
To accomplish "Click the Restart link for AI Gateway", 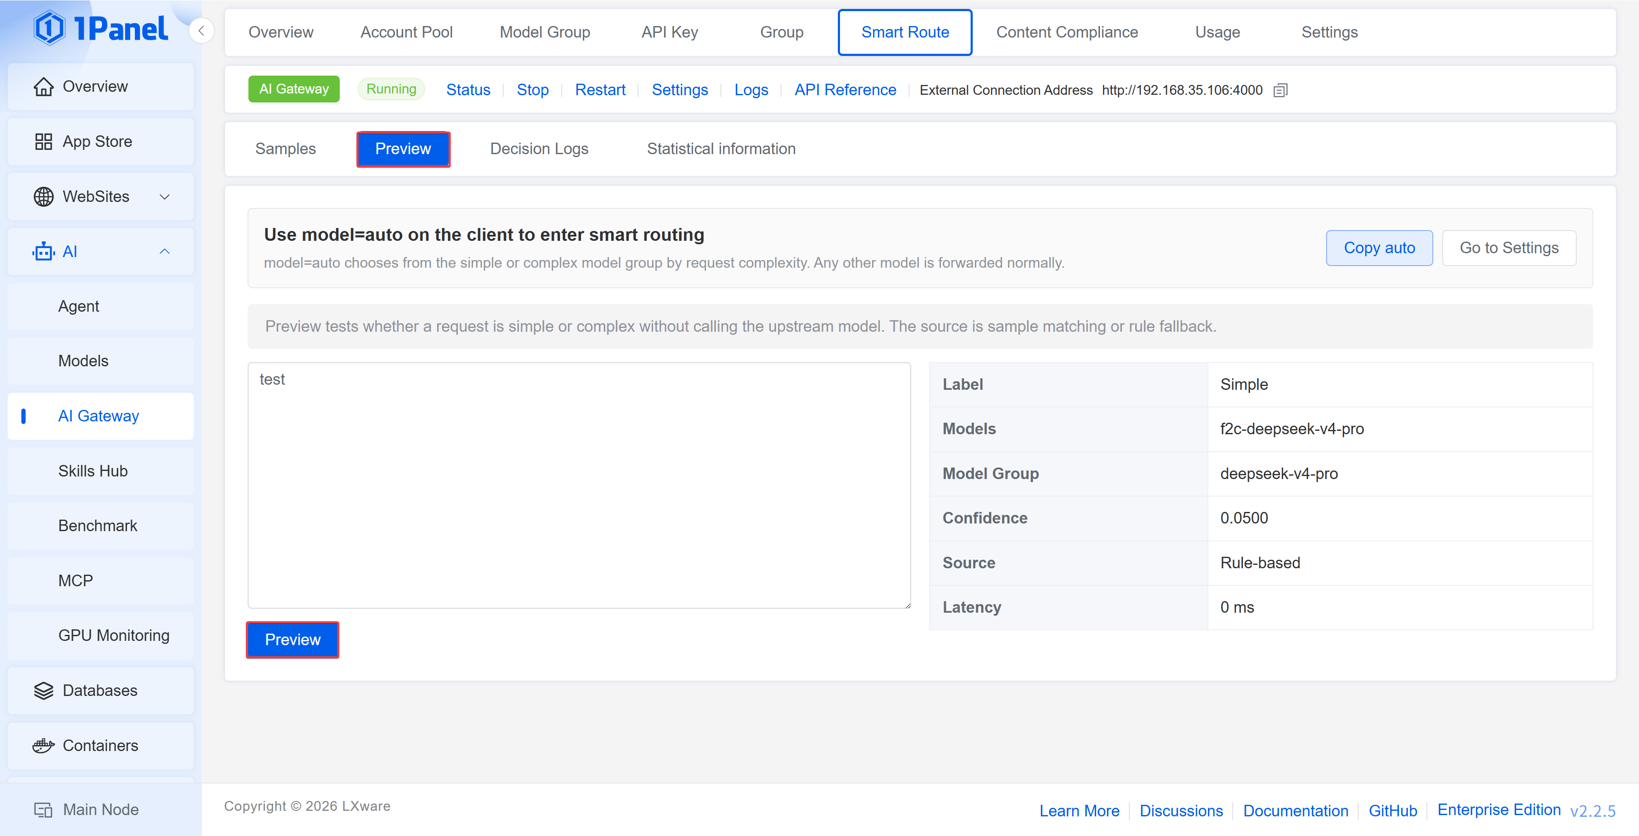I will (600, 90).
